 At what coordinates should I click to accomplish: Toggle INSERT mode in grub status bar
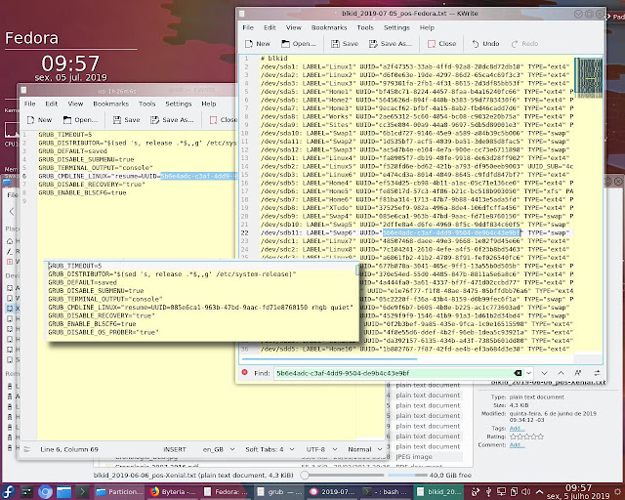[x=175, y=449]
